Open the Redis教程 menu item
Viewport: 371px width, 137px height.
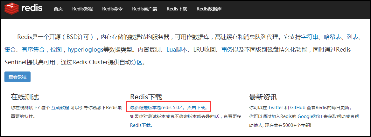83,9
